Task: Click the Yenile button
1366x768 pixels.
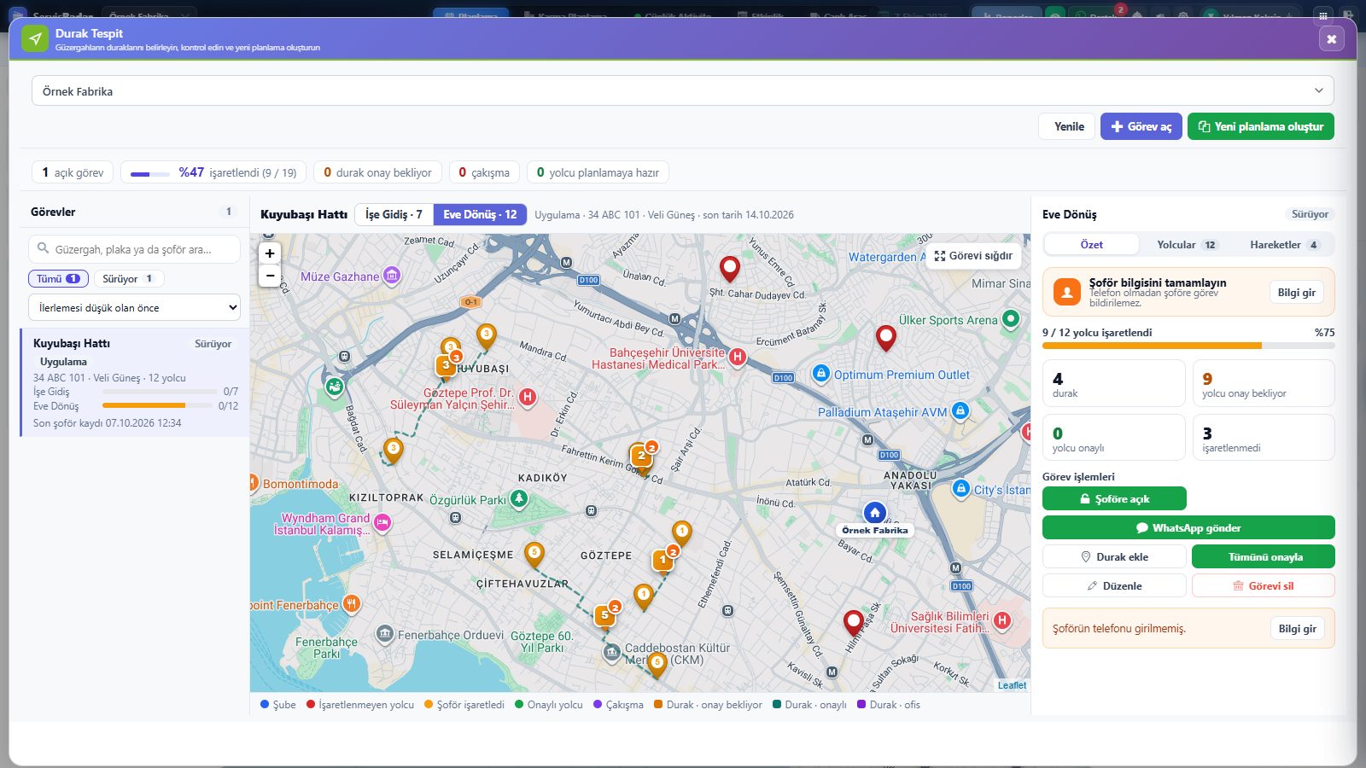Action: point(1067,126)
